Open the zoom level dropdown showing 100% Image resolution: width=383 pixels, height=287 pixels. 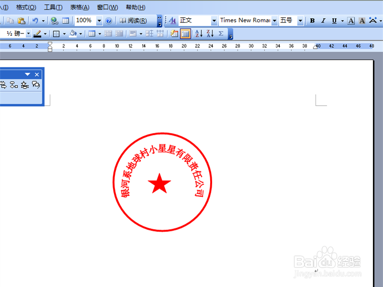click(x=99, y=20)
